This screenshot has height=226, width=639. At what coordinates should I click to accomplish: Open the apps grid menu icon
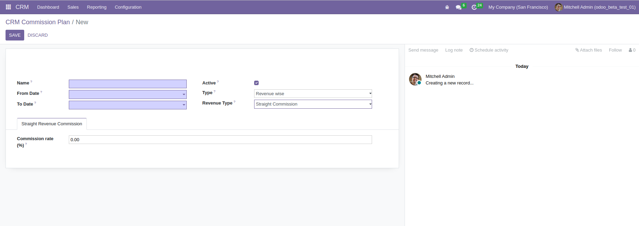(8, 7)
